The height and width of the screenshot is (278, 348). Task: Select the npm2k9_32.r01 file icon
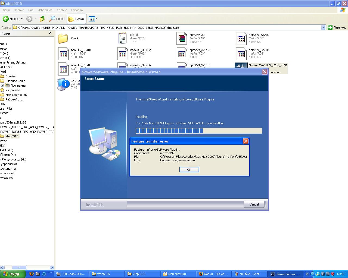click(63, 54)
